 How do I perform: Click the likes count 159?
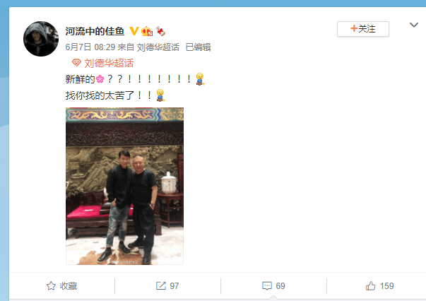pyautogui.click(x=387, y=285)
